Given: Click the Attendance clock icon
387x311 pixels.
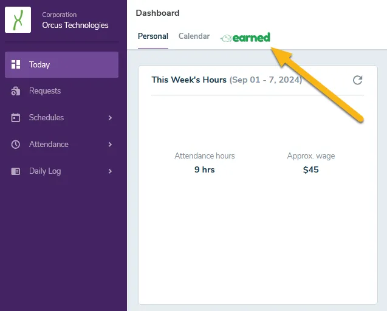Looking at the screenshot, I should coord(16,145).
